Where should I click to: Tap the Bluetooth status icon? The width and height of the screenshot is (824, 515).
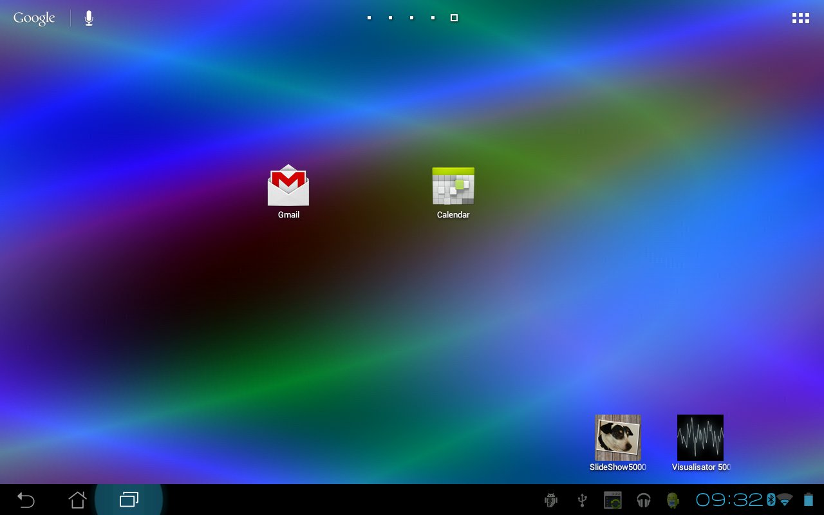click(771, 500)
